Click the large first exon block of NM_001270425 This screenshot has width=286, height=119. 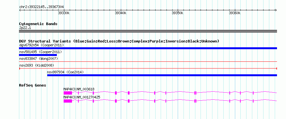pyautogui.click(x=68, y=101)
